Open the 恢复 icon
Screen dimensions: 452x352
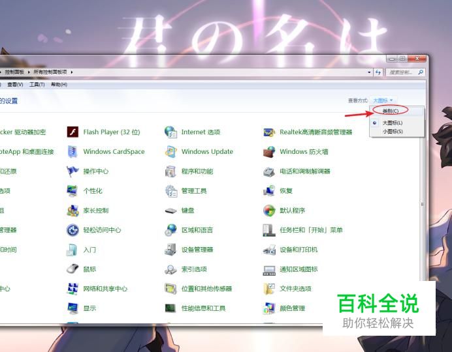click(269, 190)
